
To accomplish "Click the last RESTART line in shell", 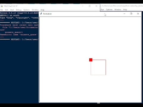I will pos(19,40).
